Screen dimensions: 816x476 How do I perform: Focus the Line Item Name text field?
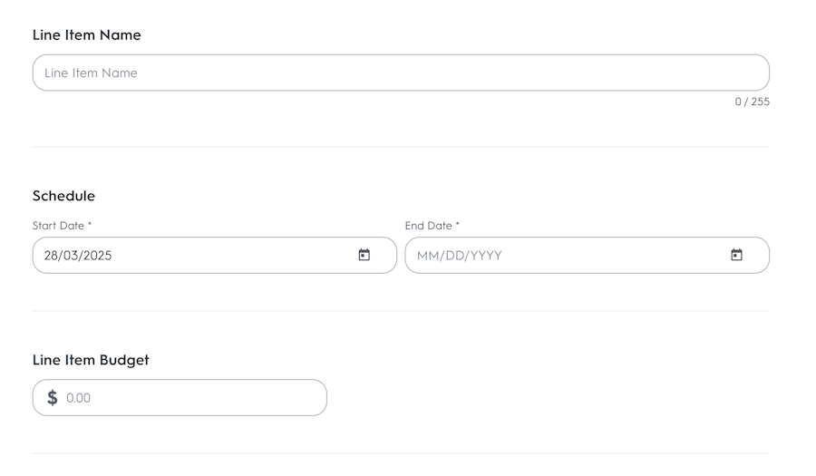[401, 73]
